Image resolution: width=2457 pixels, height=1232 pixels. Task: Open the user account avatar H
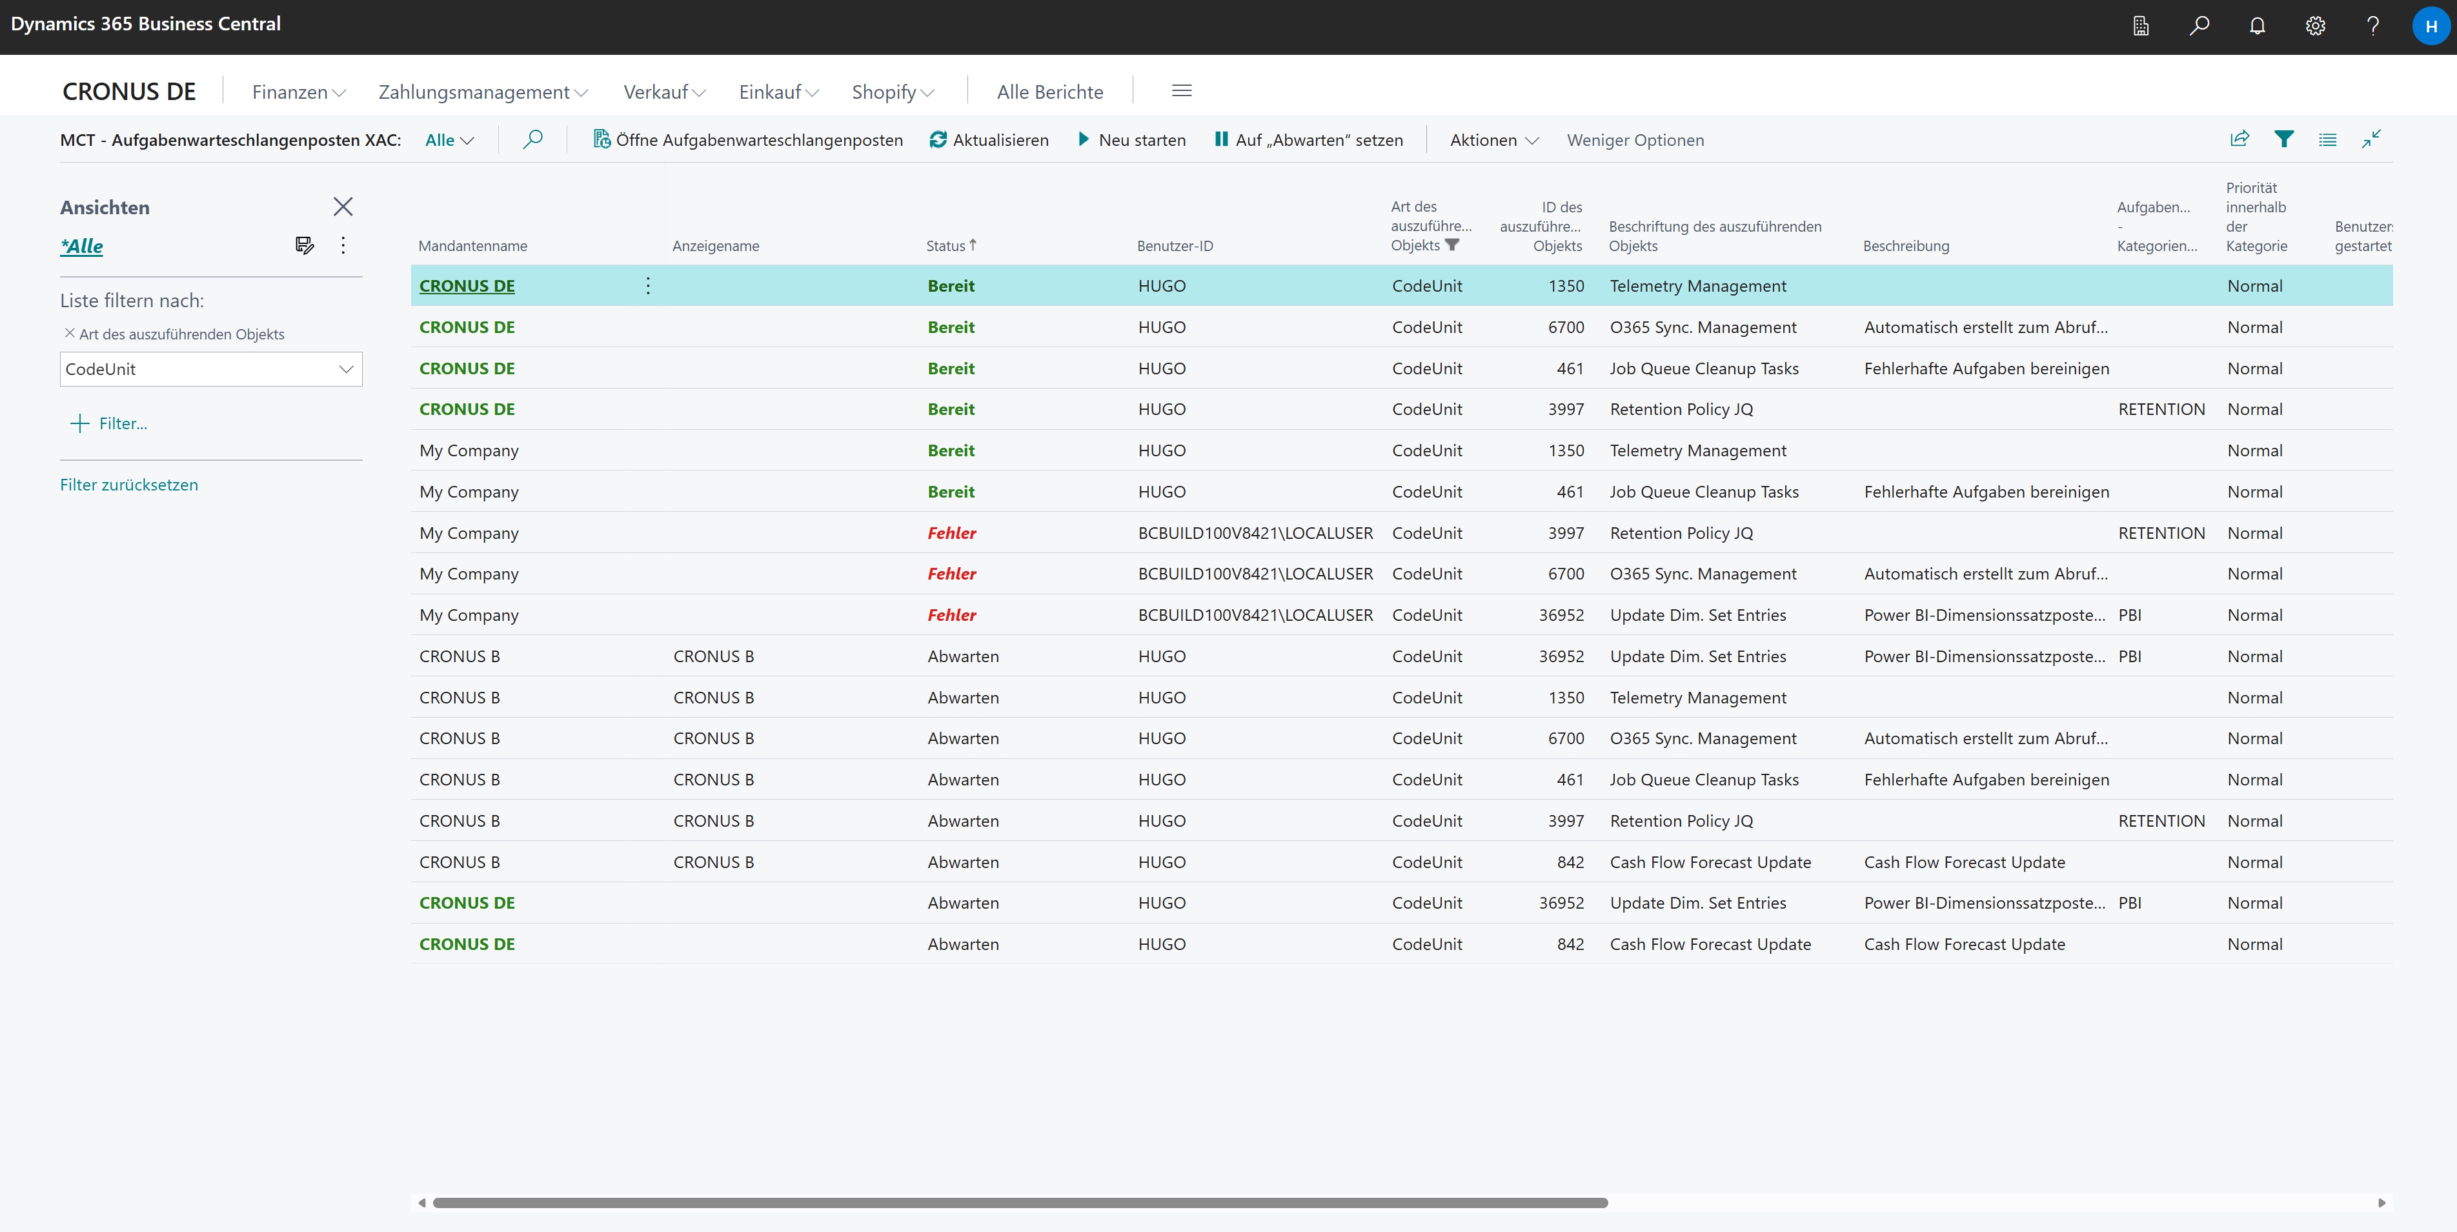click(2431, 26)
